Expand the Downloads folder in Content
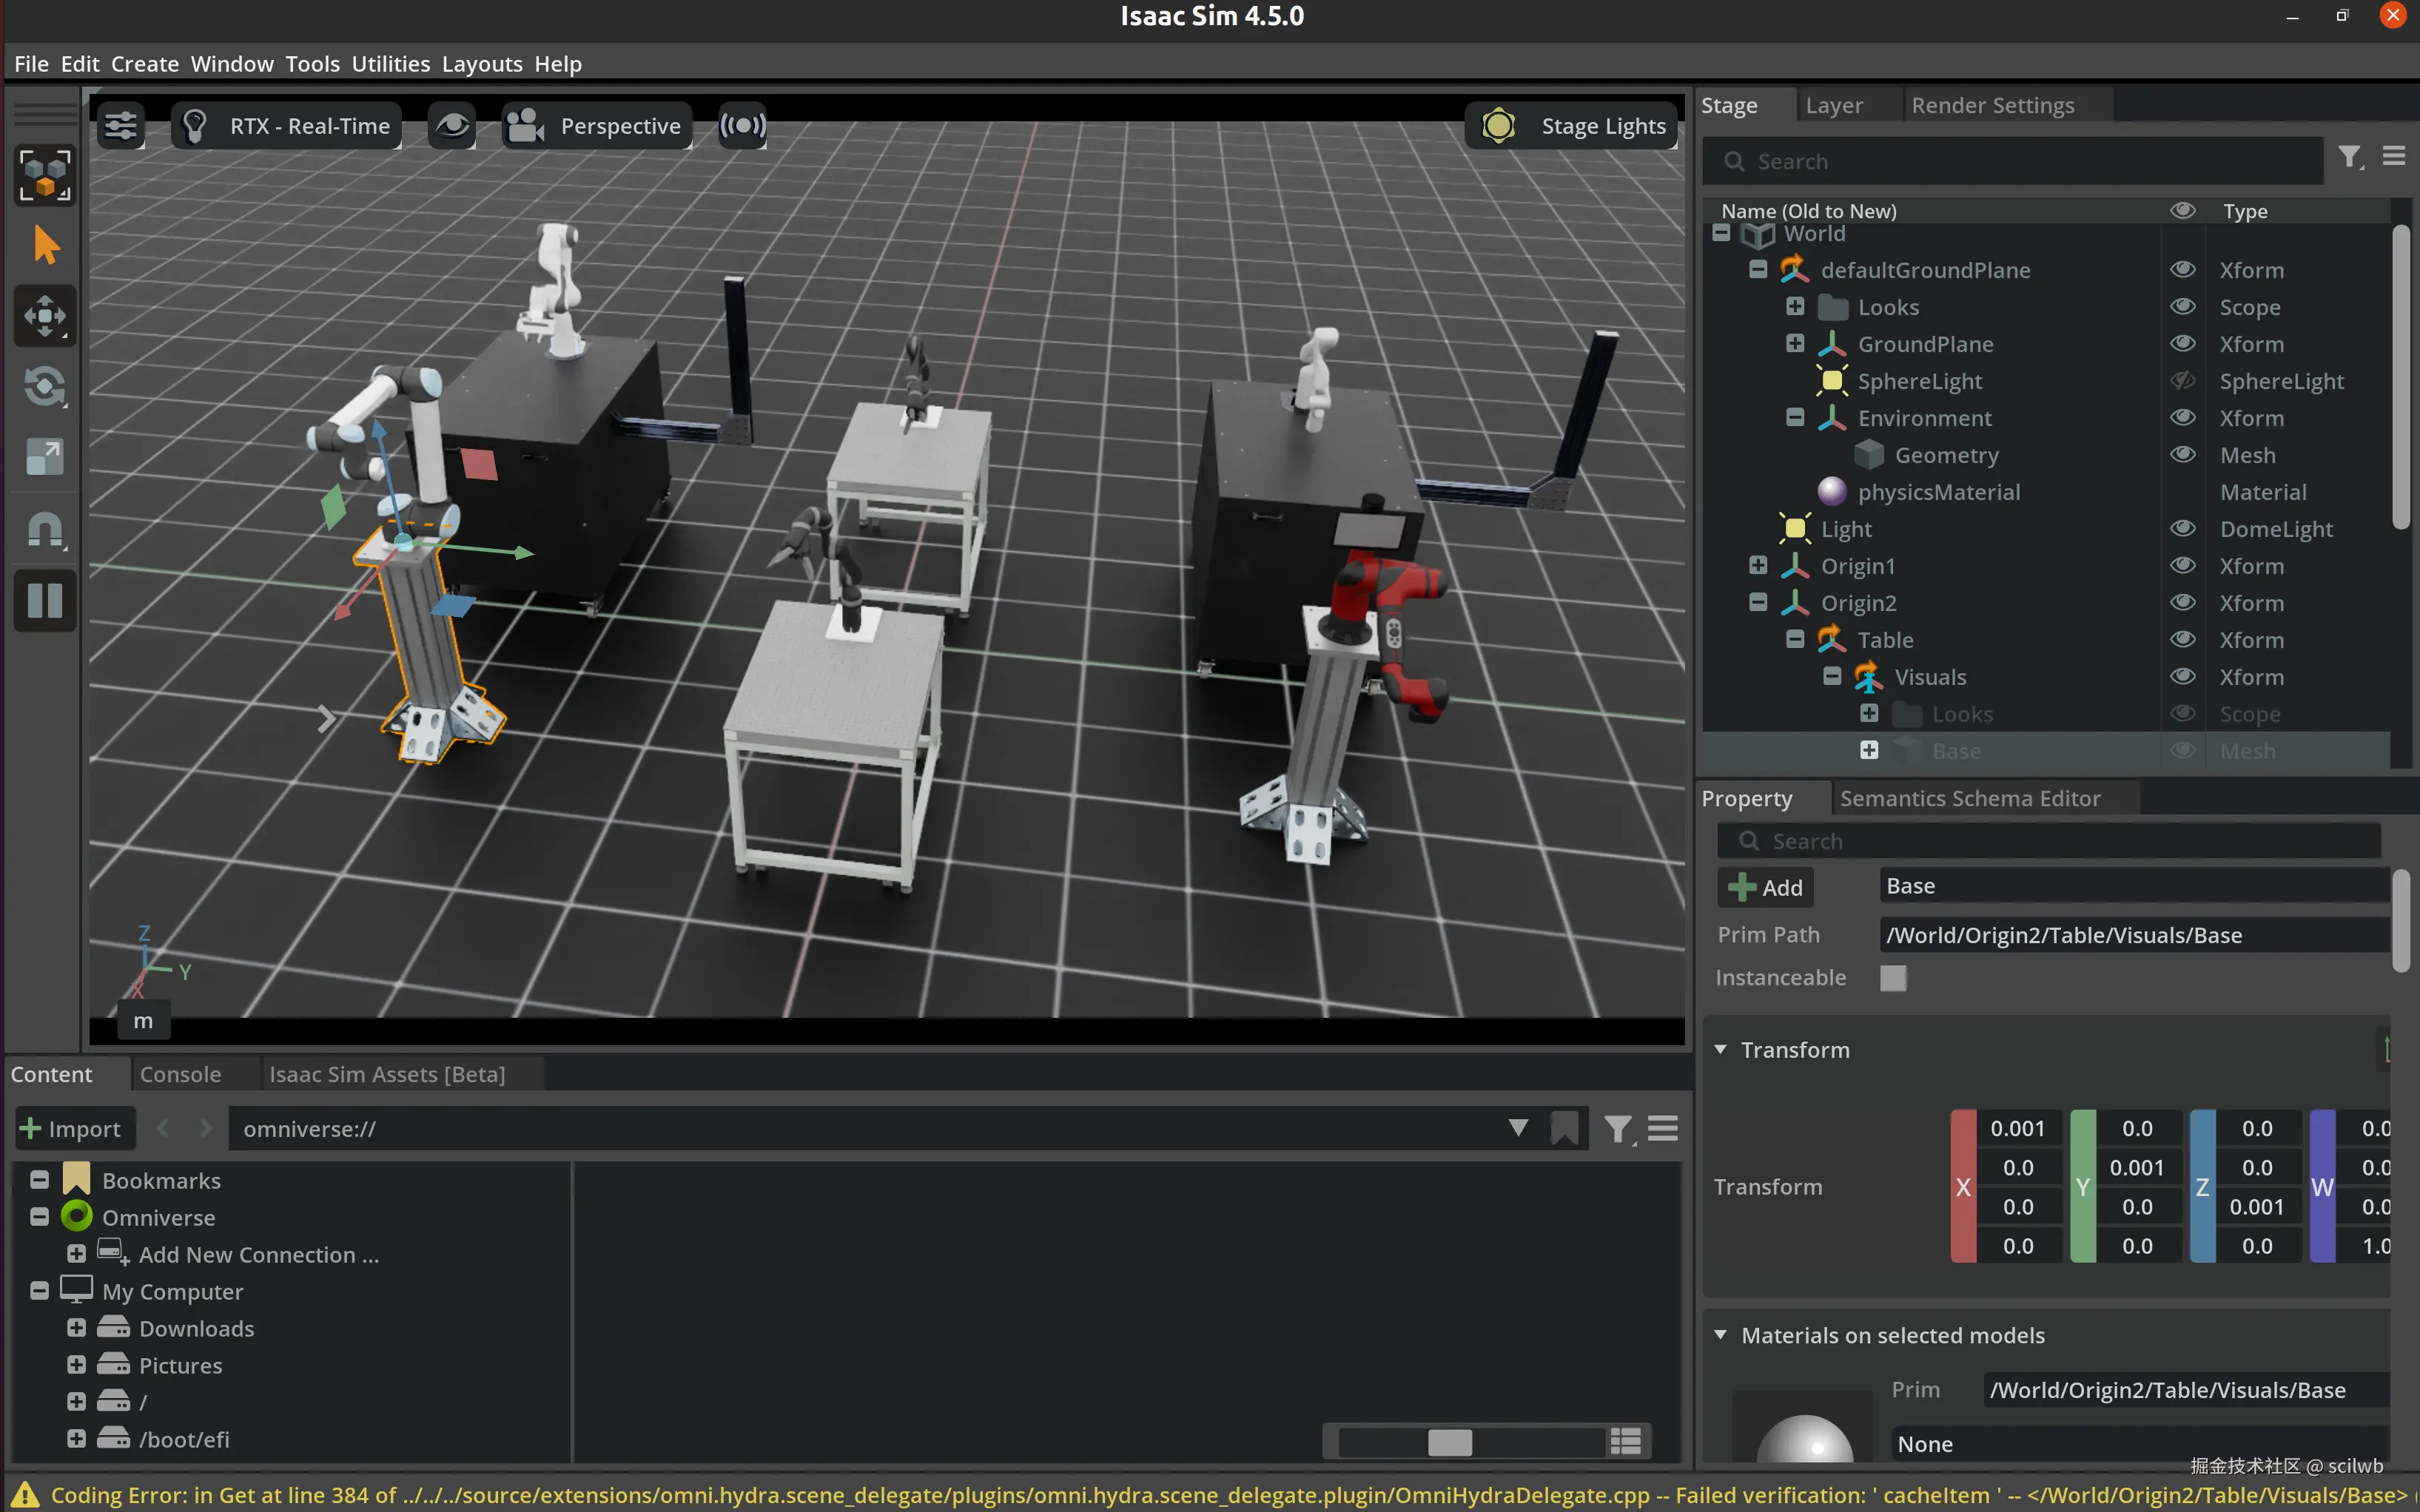This screenshot has height=1512, width=2420. click(76, 1328)
